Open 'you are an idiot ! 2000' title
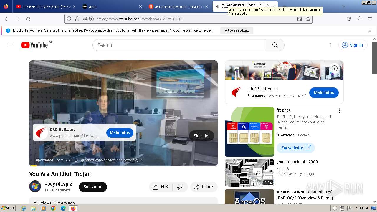Viewport: 377px width, 212px height. point(297,162)
